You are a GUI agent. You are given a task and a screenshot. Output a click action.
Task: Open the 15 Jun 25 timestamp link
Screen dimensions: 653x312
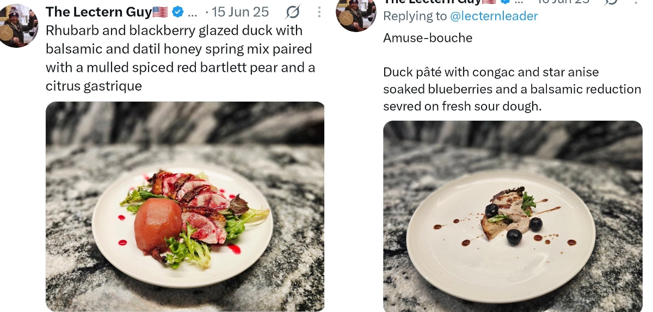(x=240, y=11)
